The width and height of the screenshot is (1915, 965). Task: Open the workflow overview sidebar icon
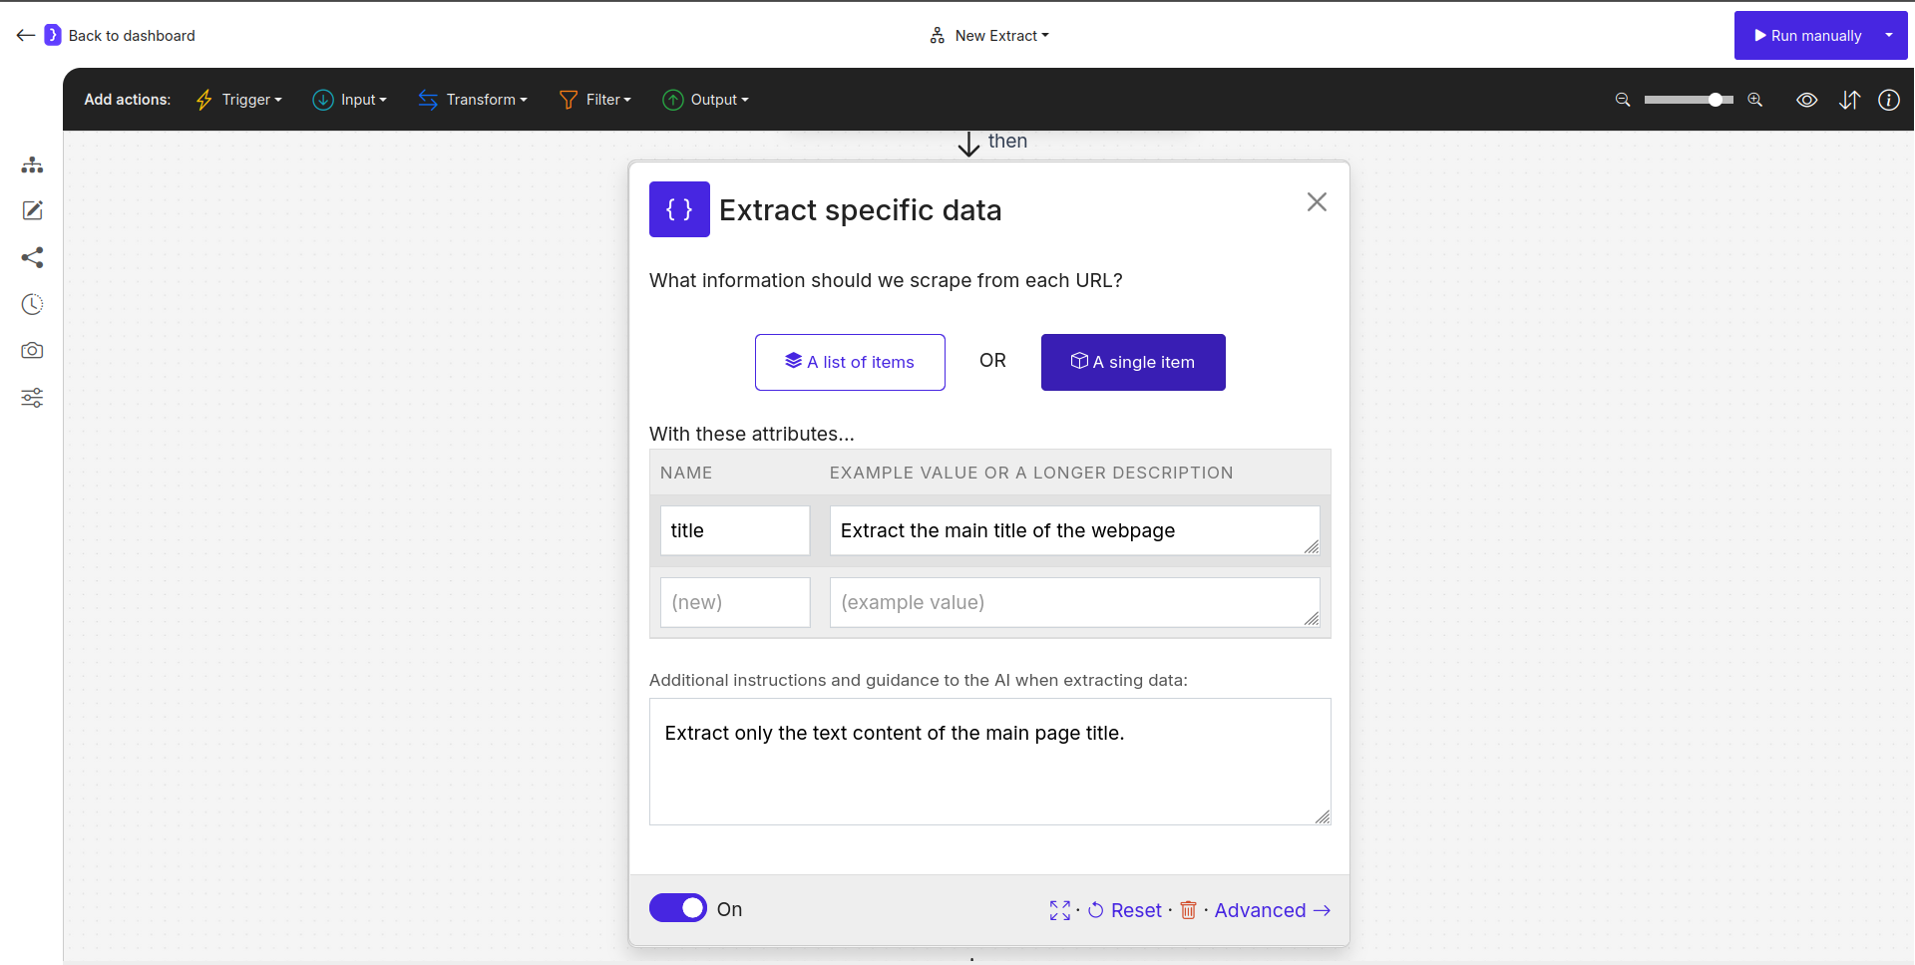pos(32,164)
